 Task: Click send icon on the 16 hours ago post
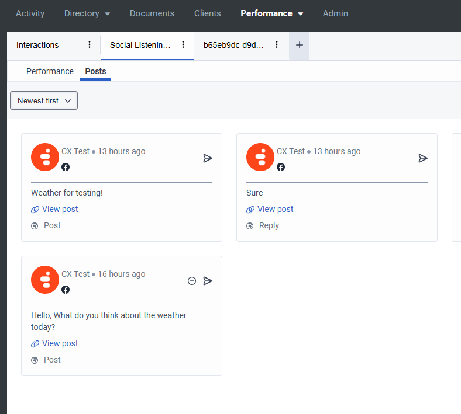[x=208, y=281]
